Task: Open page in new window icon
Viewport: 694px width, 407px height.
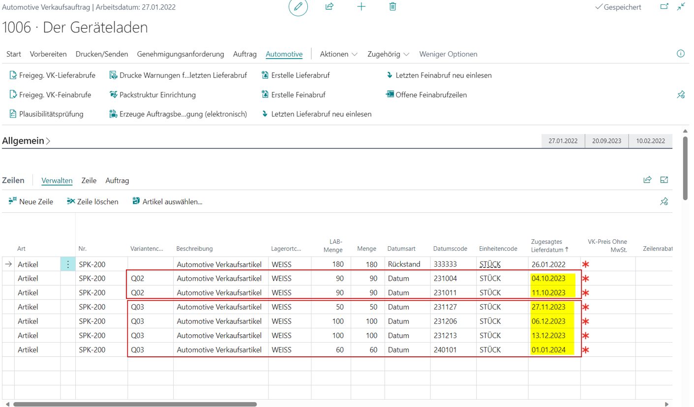Action: (x=664, y=7)
